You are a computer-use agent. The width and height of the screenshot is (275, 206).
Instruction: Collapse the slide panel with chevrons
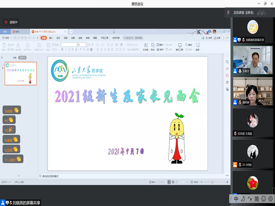[x=2, y=58]
